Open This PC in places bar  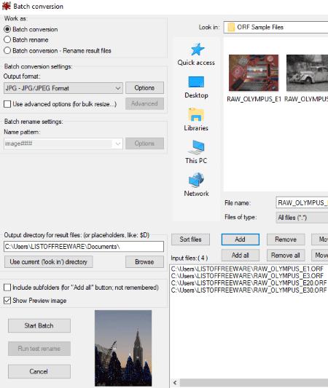point(196,152)
